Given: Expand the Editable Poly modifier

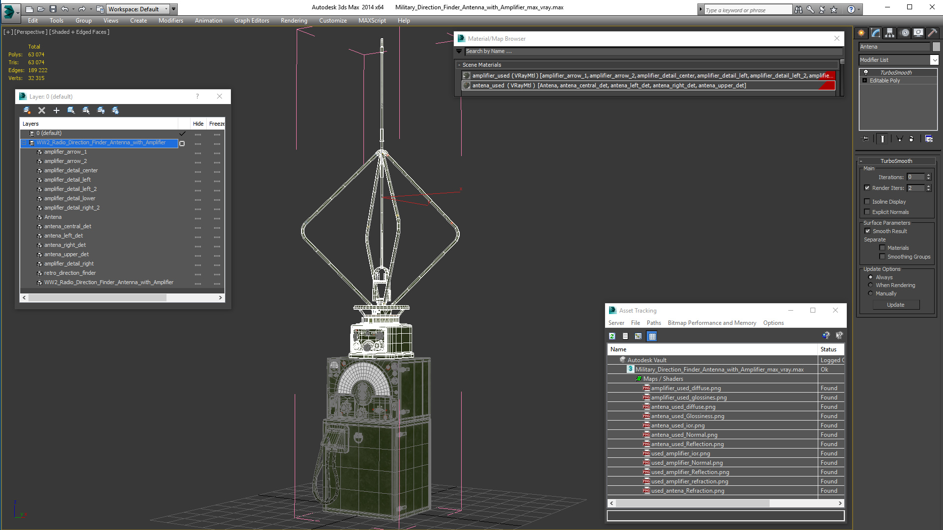Looking at the screenshot, I should click(864, 80).
